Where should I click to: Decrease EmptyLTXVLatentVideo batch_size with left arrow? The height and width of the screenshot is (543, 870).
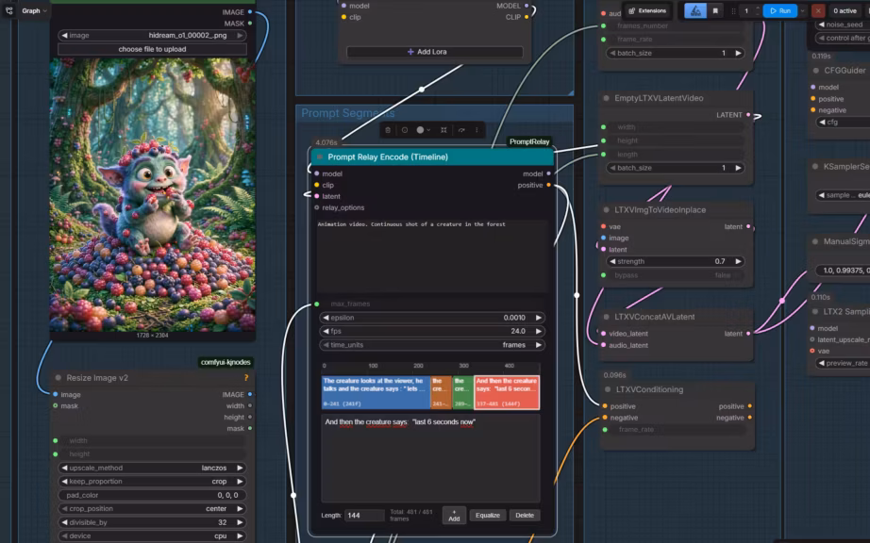coord(612,168)
